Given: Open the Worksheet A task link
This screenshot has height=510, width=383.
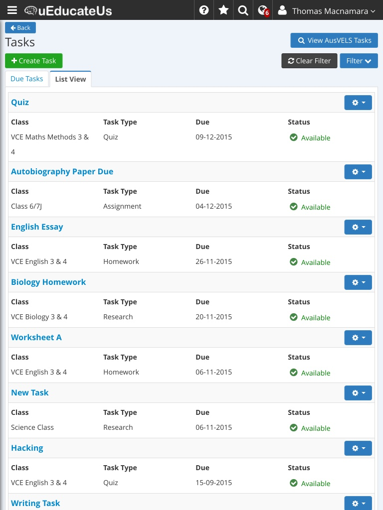Looking at the screenshot, I should (36, 337).
